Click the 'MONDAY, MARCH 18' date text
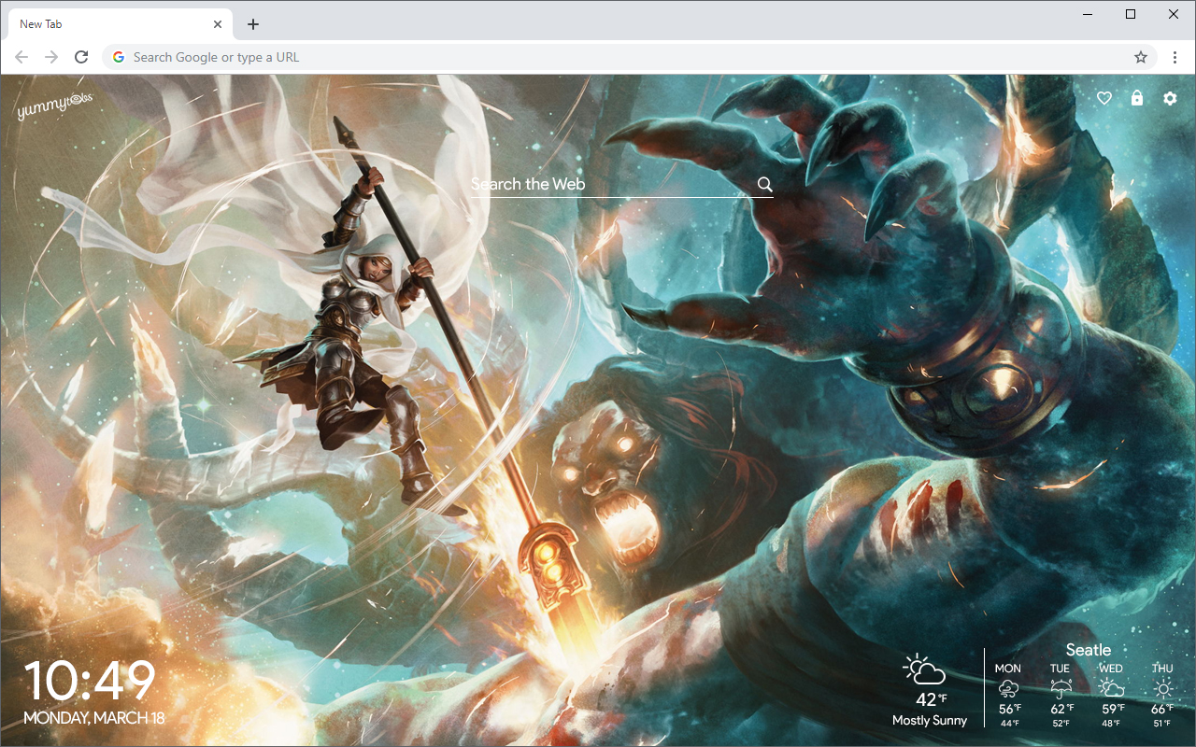Viewport: 1196px width, 747px height. [93, 718]
